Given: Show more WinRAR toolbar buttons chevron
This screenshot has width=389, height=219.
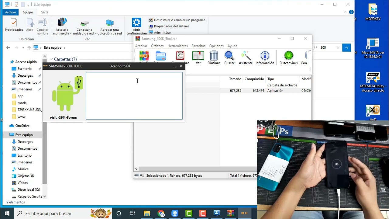Looking at the screenshot, I should [x=309, y=51].
